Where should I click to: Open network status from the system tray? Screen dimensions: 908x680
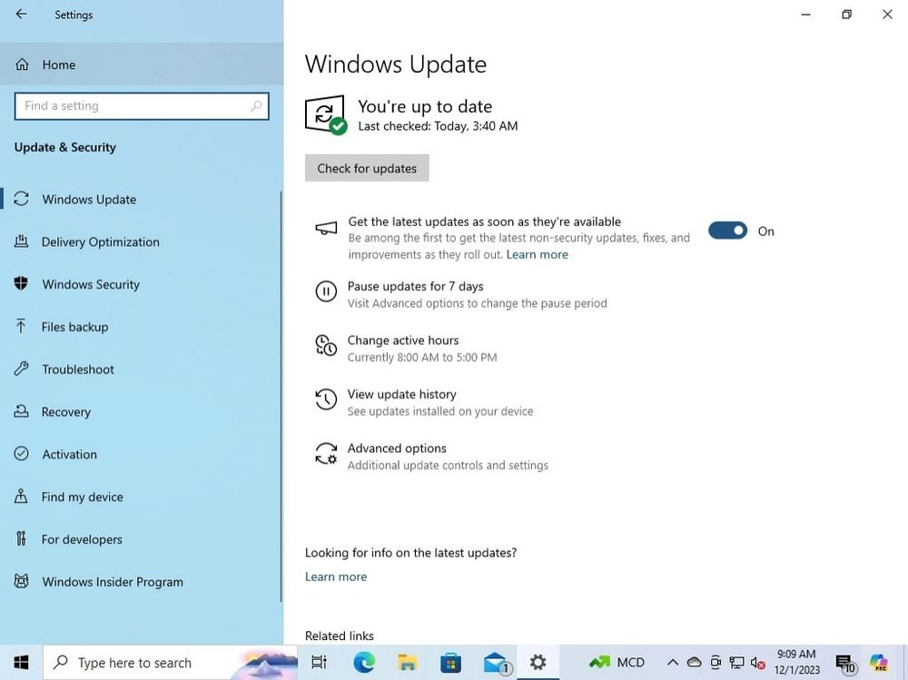(736, 662)
